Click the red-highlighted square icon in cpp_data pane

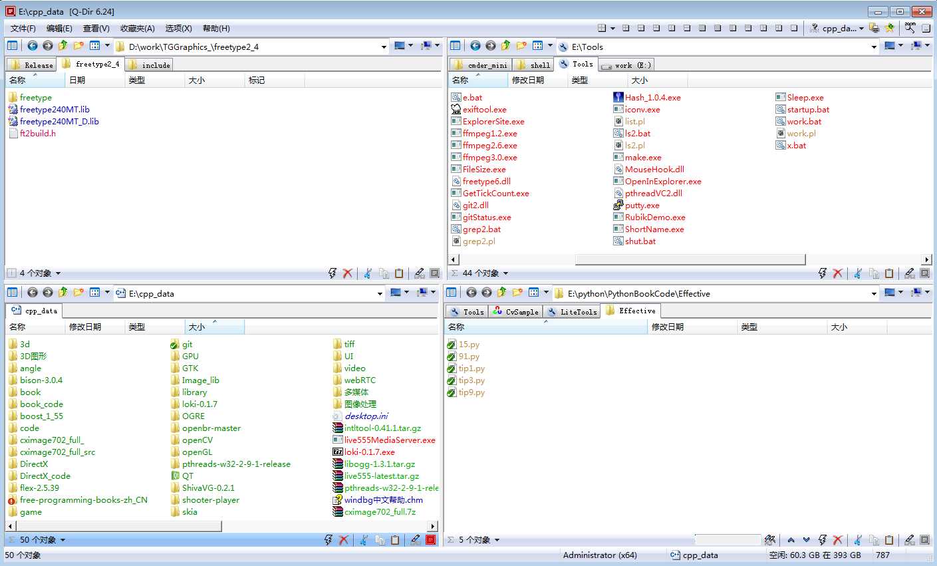431,540
